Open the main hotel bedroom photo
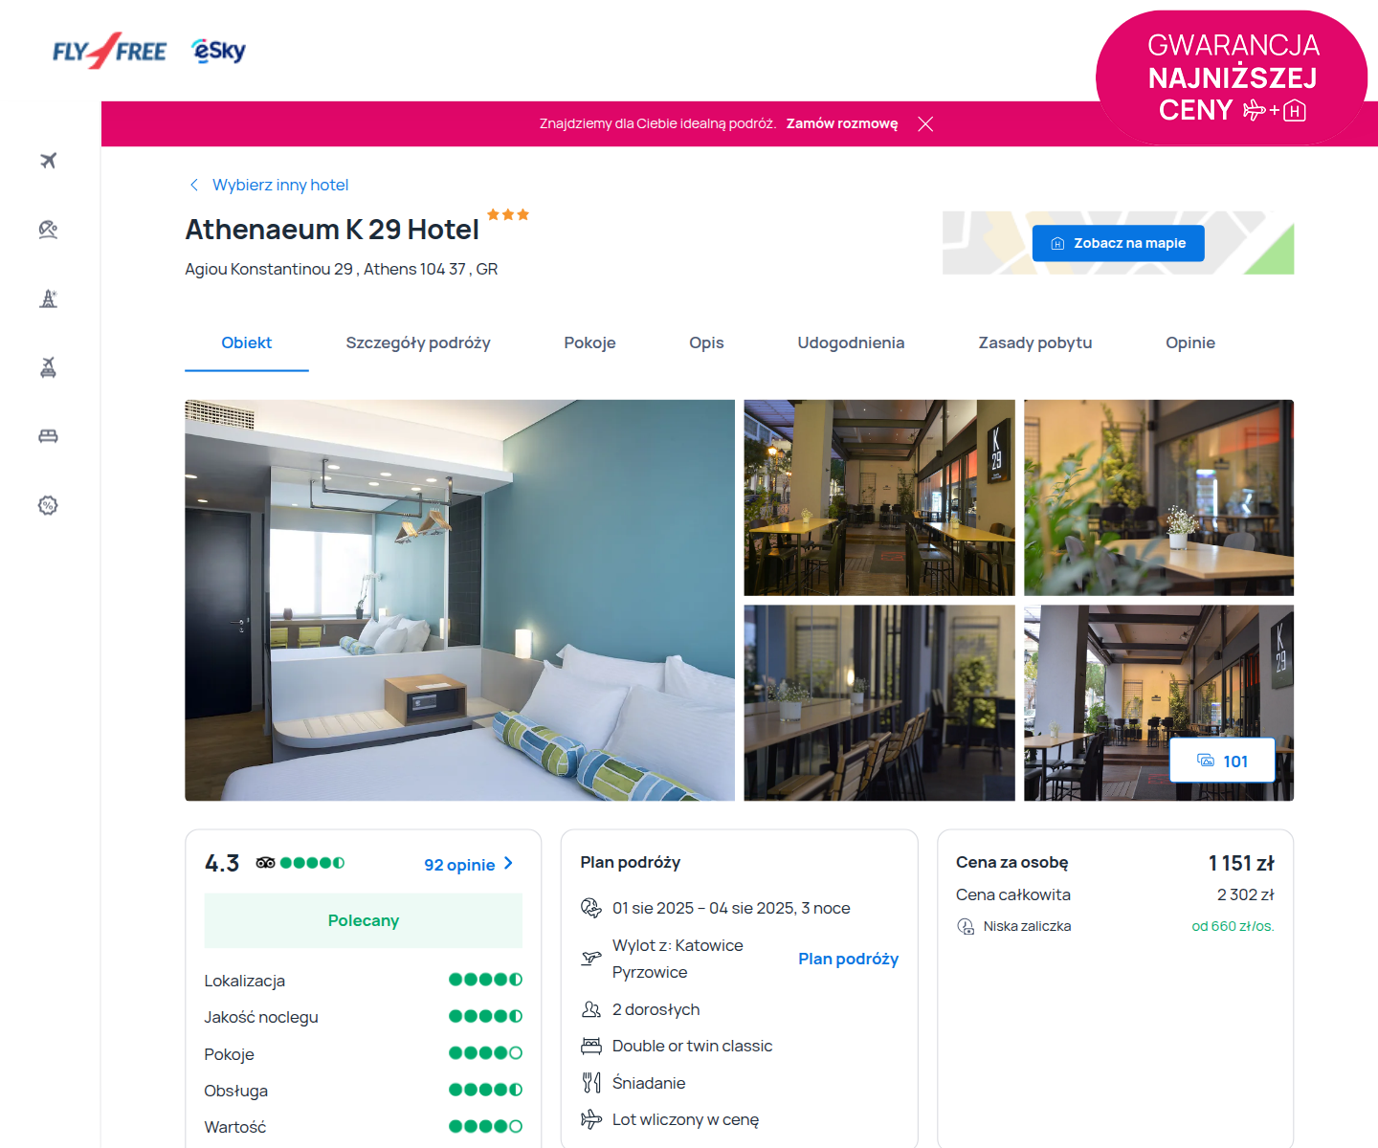This screenshot has width=1378, height=1148. point(459,600)
